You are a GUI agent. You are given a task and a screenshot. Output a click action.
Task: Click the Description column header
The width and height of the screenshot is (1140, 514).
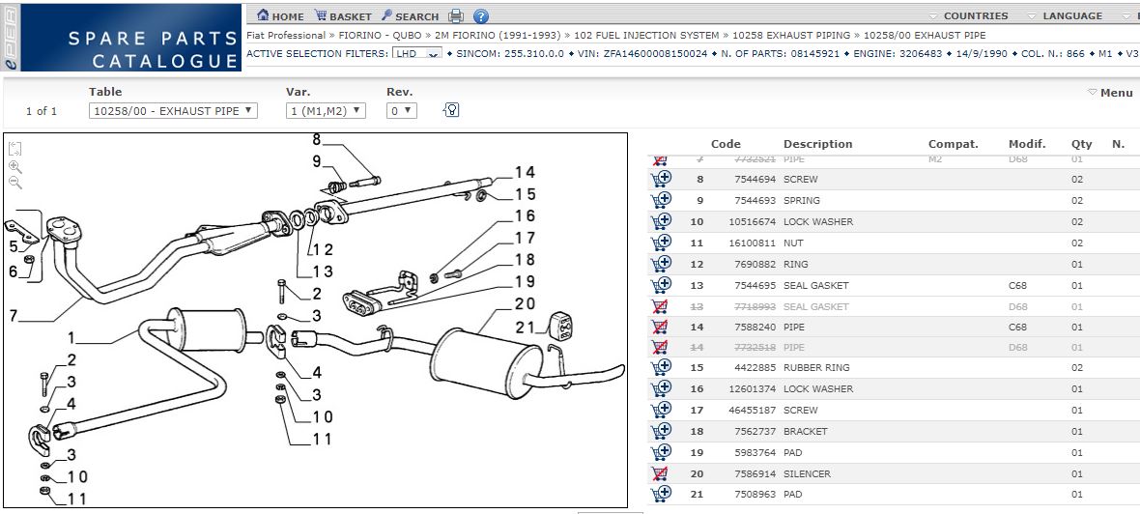point(818,144)
